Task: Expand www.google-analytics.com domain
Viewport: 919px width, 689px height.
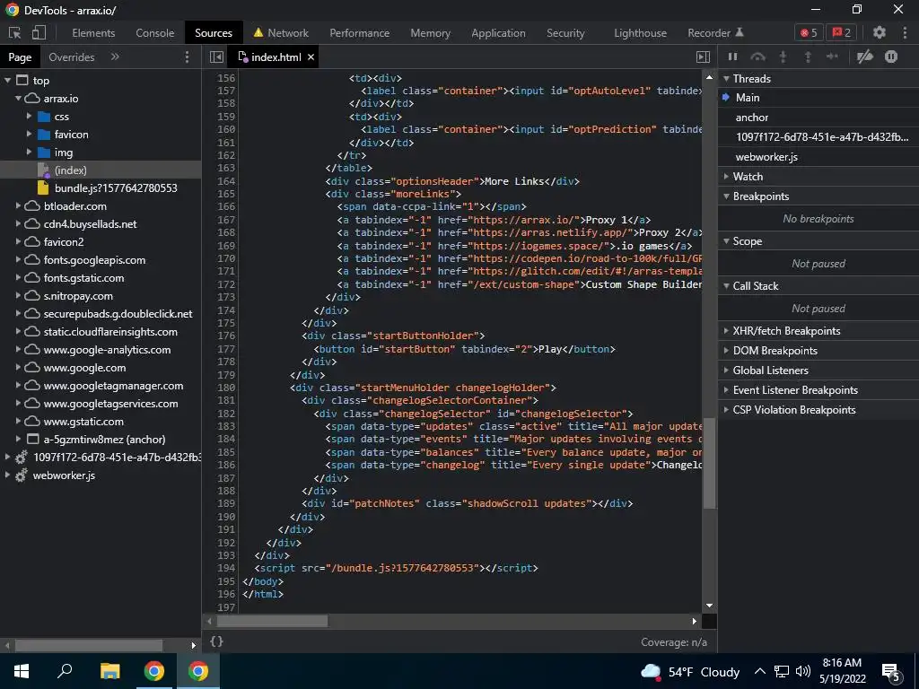Action: (18, 349)
